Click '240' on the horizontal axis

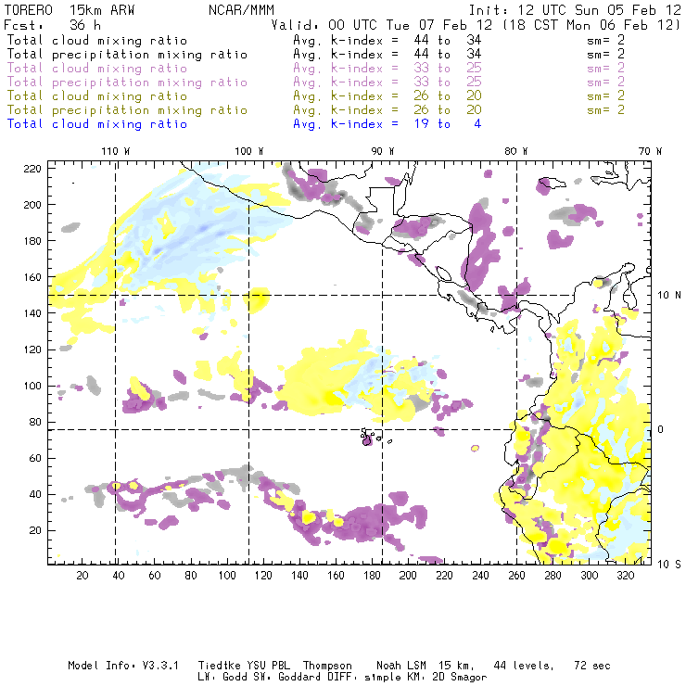480,576
